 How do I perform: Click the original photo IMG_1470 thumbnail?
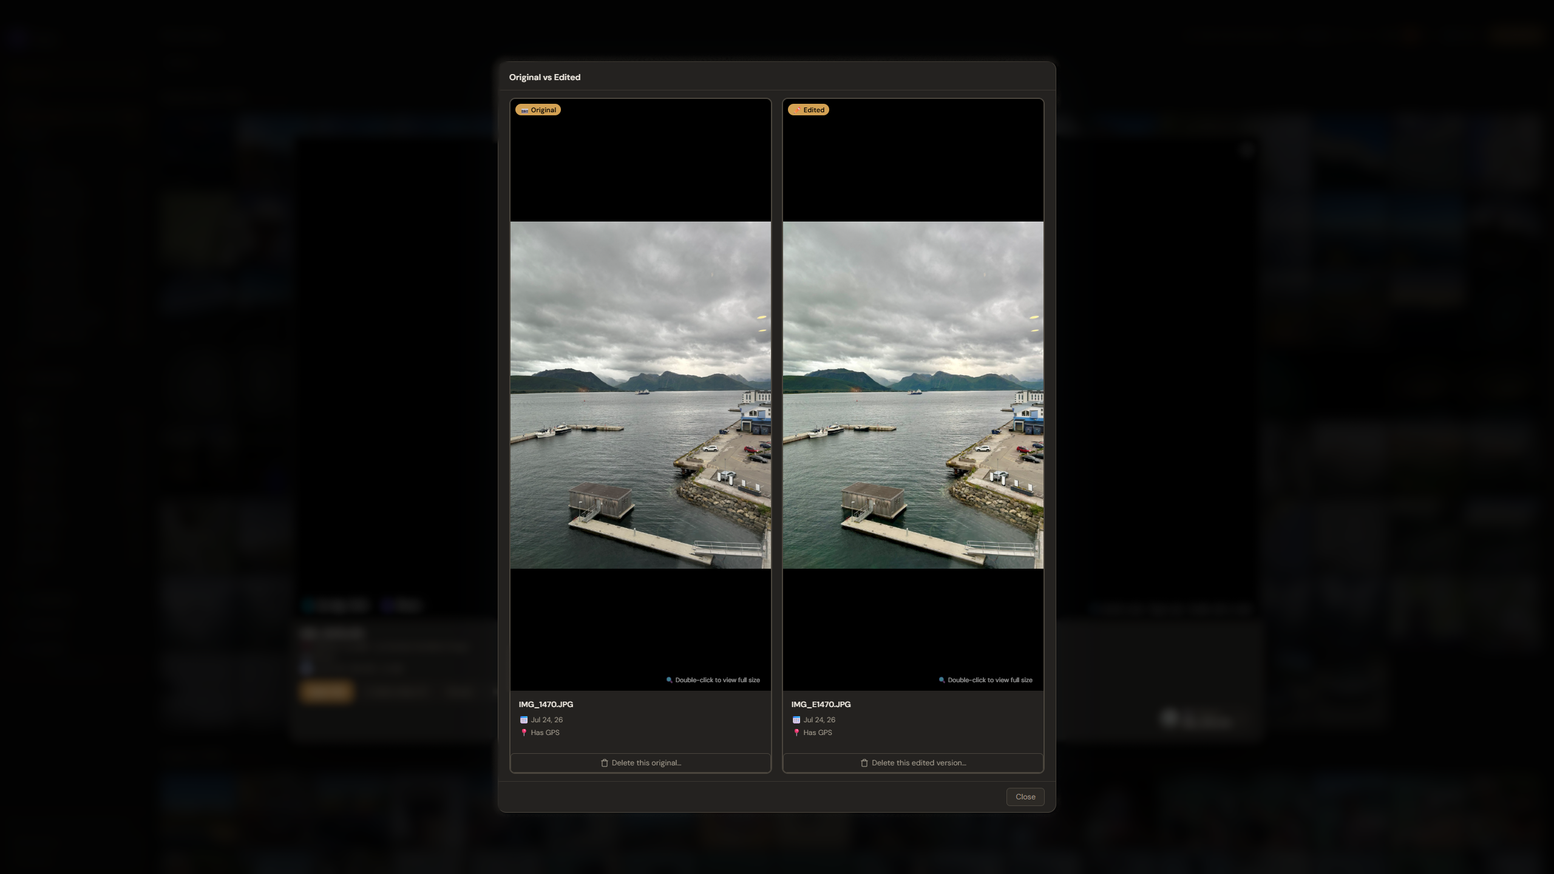tap(640, 395)
